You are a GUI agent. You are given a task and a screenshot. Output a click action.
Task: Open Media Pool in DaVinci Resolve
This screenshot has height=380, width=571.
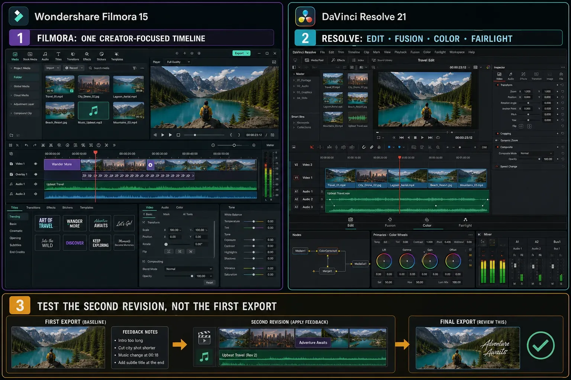[314, 60]
